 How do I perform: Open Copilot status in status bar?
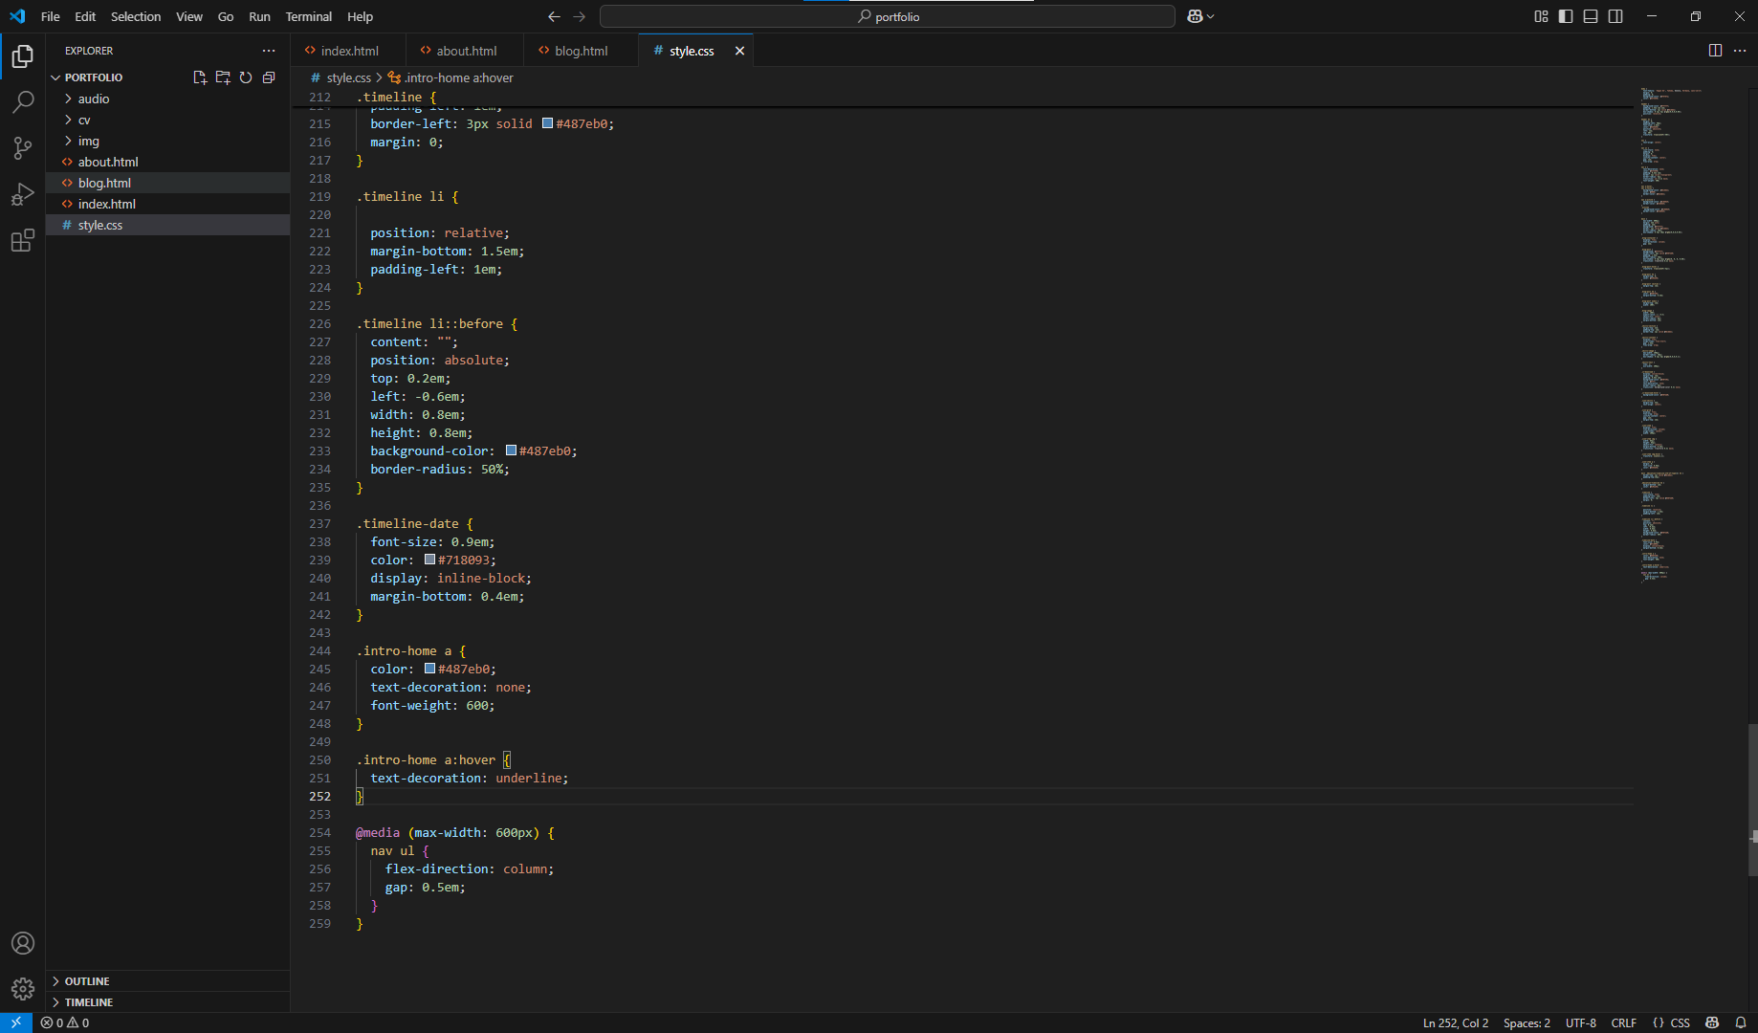1712,1022
